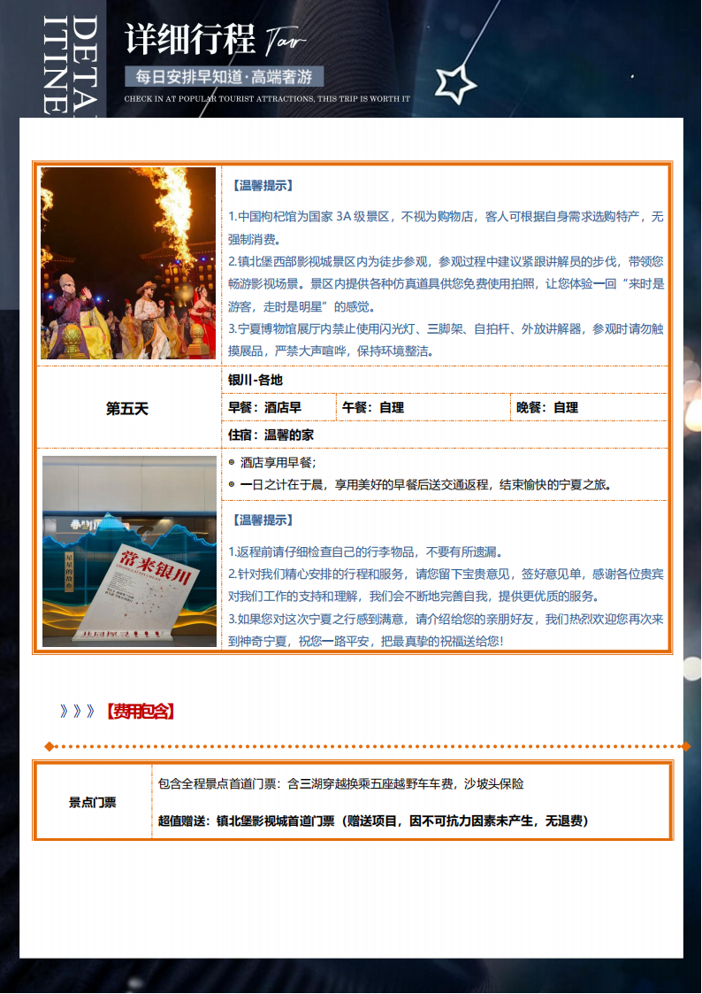Click the CHECK IN AT POPULAR TOURIST subtitle

point(267,99)
